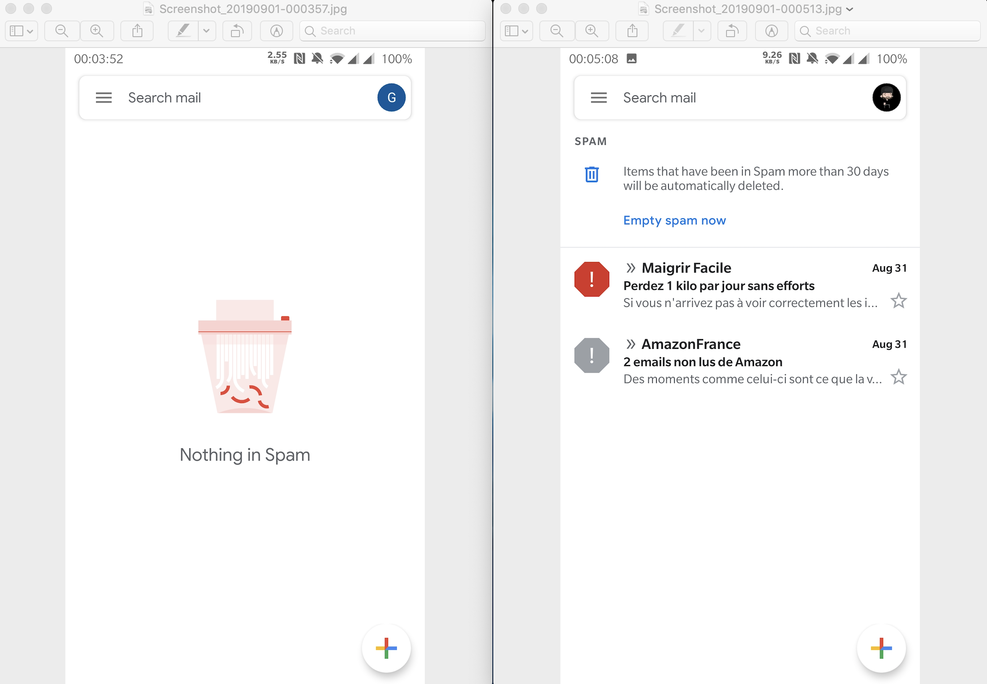Click subject Perdez 1 kilo par jour sans efforts
The height and width of the screenshot is (684, 987).
[x=719, y=285]
